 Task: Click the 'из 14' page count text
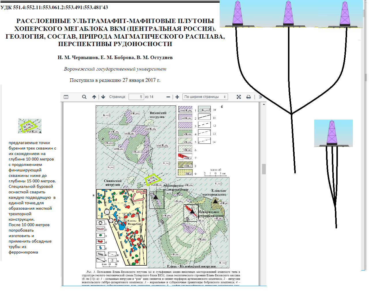point(149,97)
